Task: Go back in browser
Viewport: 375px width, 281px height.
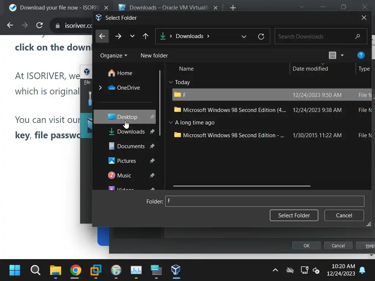Action: 10,25
